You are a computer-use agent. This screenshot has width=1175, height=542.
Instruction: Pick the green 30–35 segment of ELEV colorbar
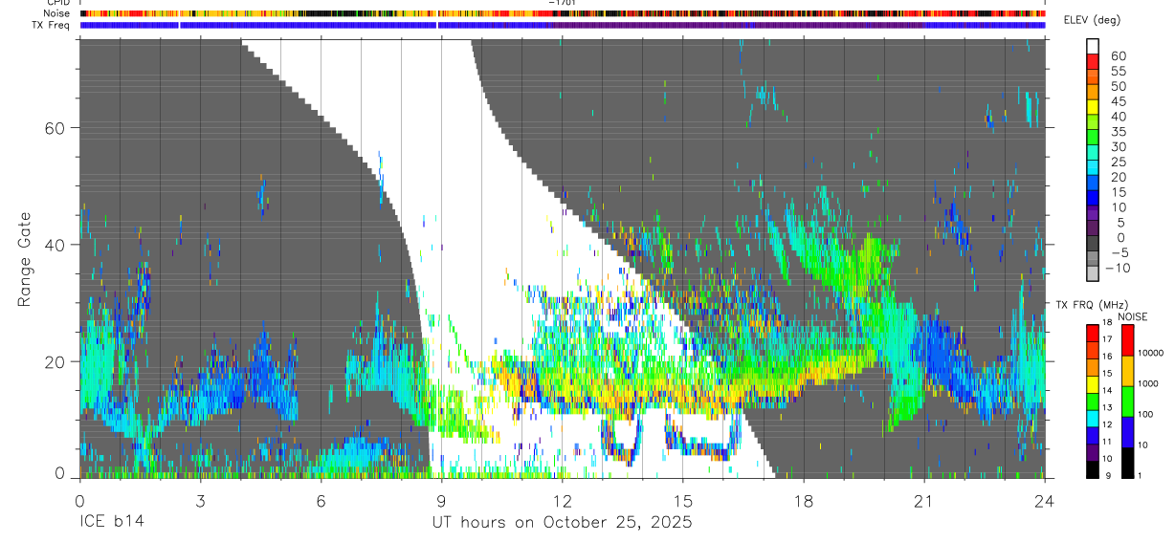[1093, 139]
